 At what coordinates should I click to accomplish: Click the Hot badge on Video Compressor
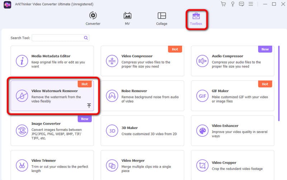pyautogui.click(x=175, y=49)
